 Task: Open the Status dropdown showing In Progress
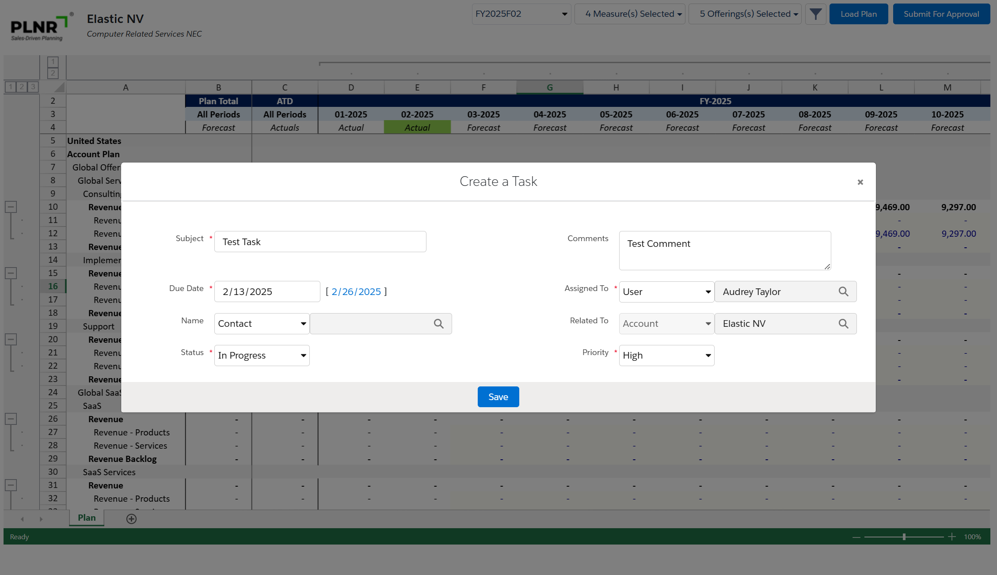coord(262,356)
